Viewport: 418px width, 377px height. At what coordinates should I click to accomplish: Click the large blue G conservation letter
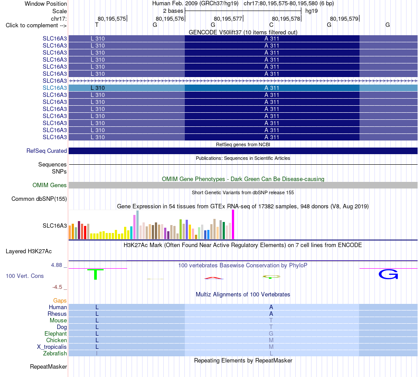[x=389, y=274]
